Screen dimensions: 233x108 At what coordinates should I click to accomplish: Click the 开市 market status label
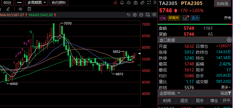(228, 18)
